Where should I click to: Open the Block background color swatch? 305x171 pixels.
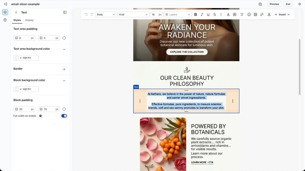(17, 89)
